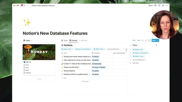Tick the Walk checkbox
182x102 pixels.
tap(24, 70)
